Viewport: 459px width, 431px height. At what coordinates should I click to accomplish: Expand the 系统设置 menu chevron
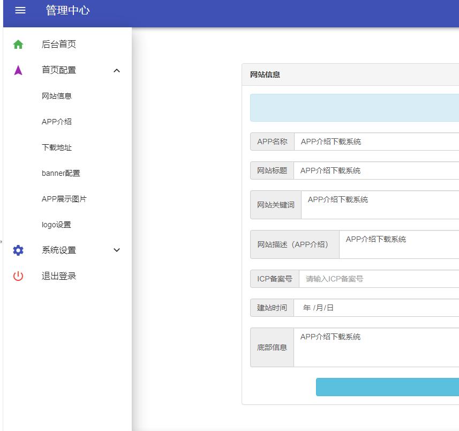point(117,250)
